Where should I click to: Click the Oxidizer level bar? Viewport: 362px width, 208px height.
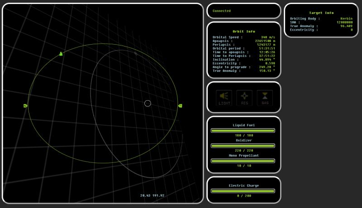243,146
